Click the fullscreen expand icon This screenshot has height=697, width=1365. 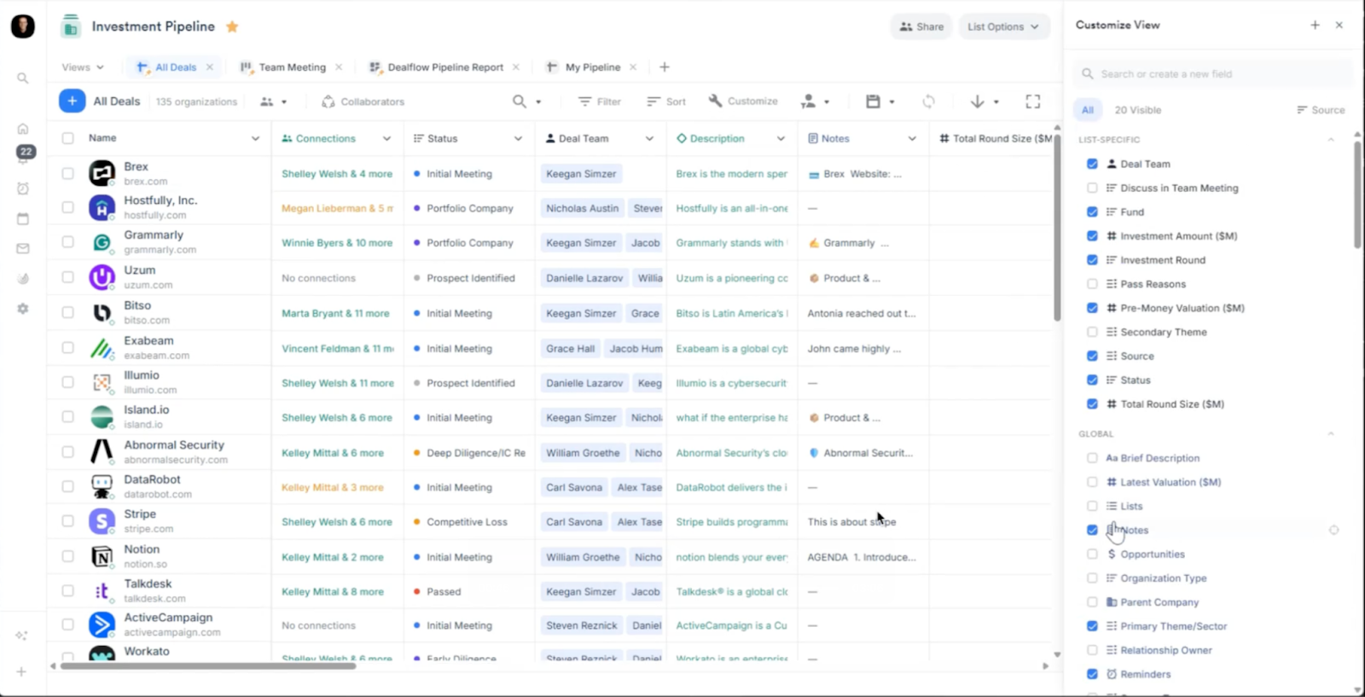coord(1033,102)
